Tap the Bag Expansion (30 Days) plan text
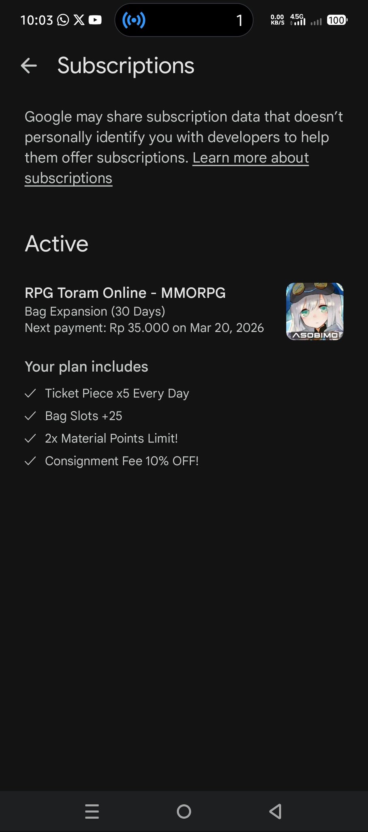The width and height of the screenshot is (368, 832). (95, 312)
